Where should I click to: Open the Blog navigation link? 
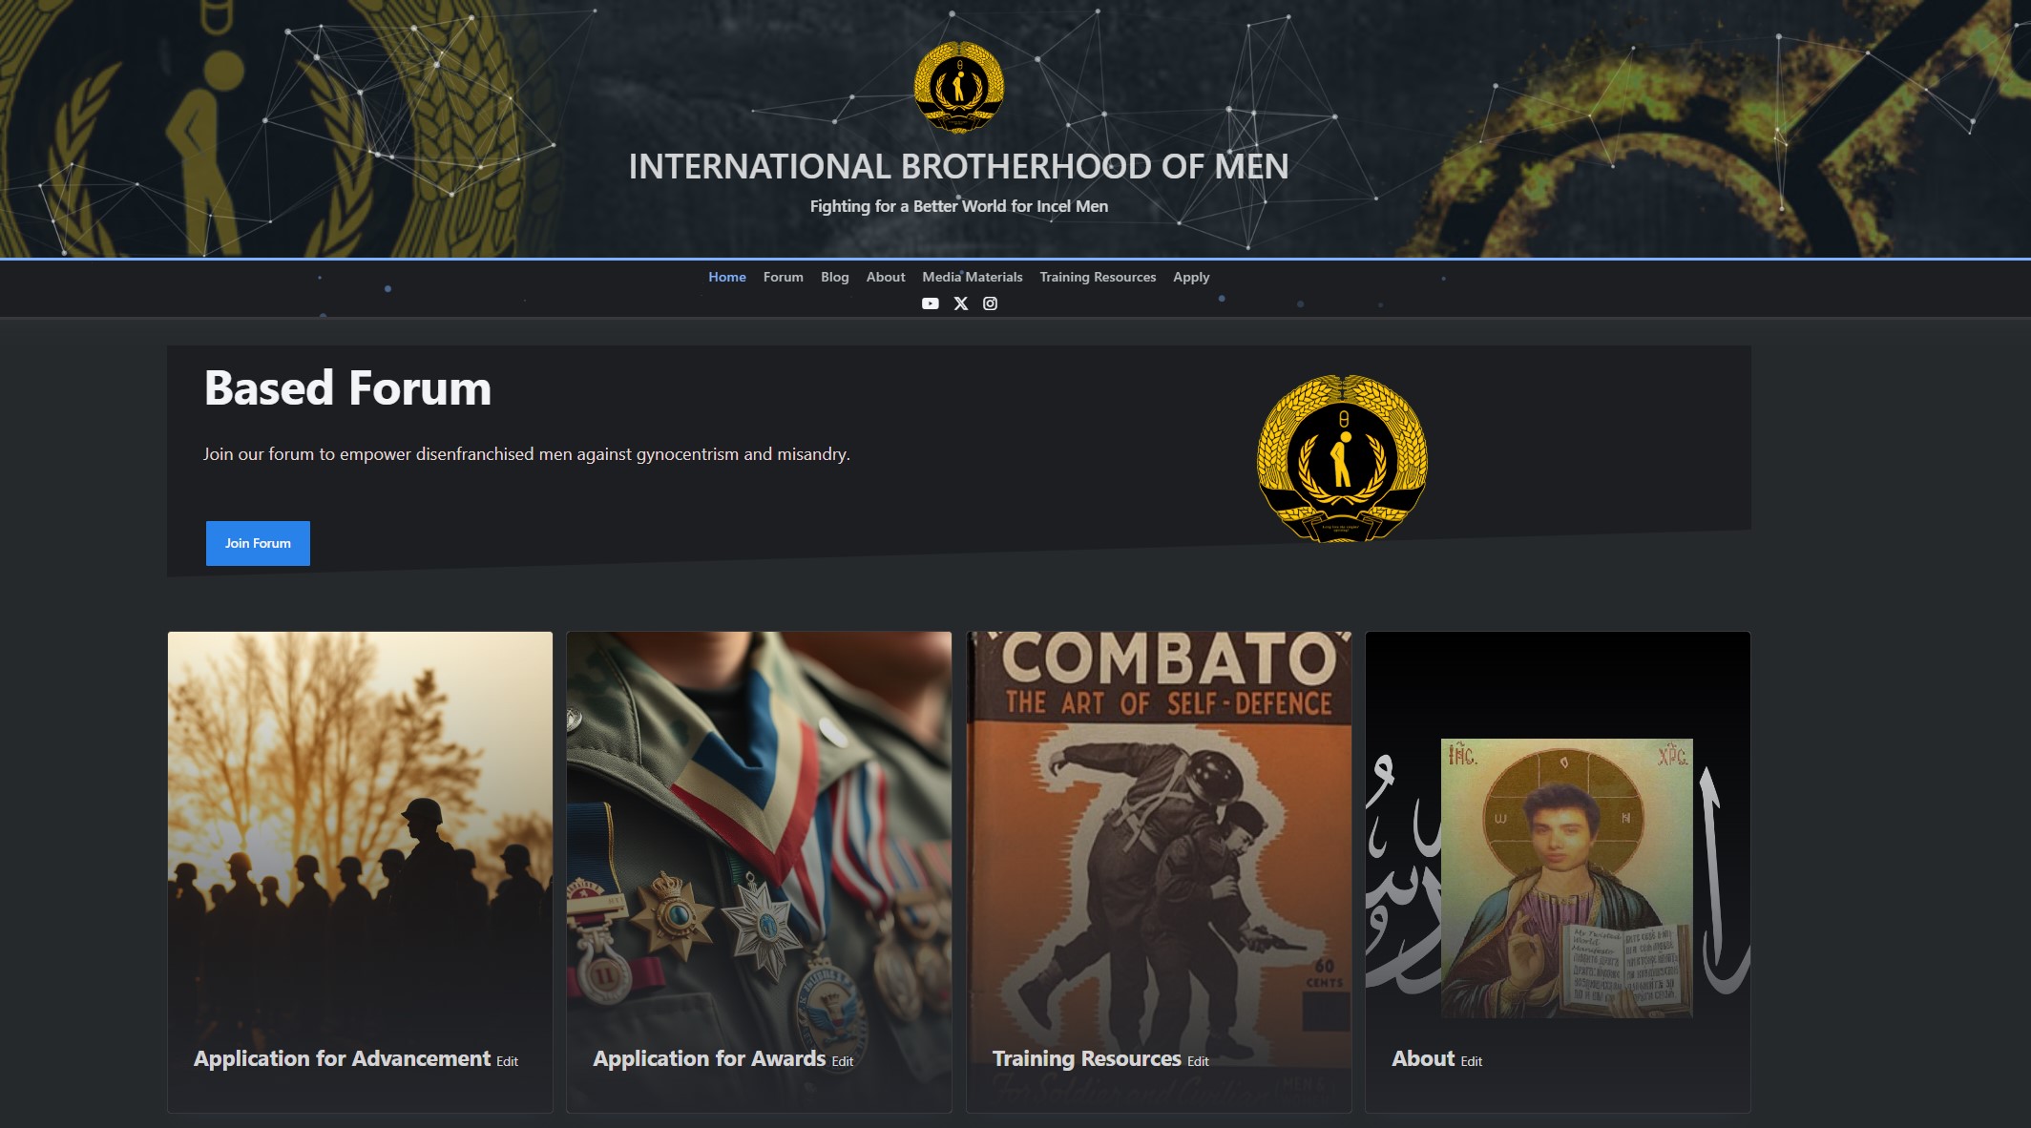pos(834,277)
